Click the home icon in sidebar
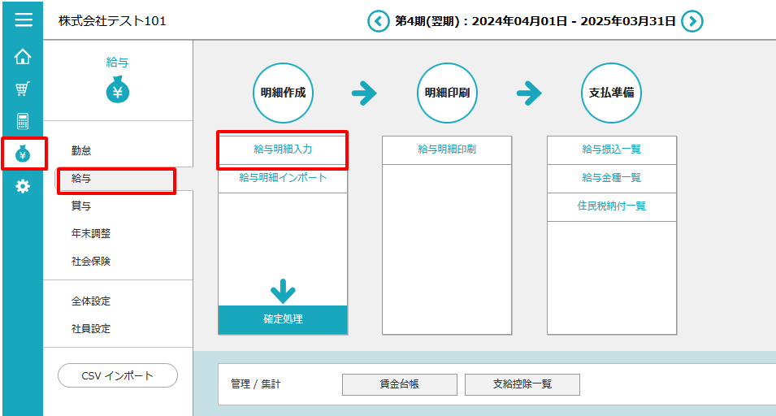 click(x=23, y=57)
